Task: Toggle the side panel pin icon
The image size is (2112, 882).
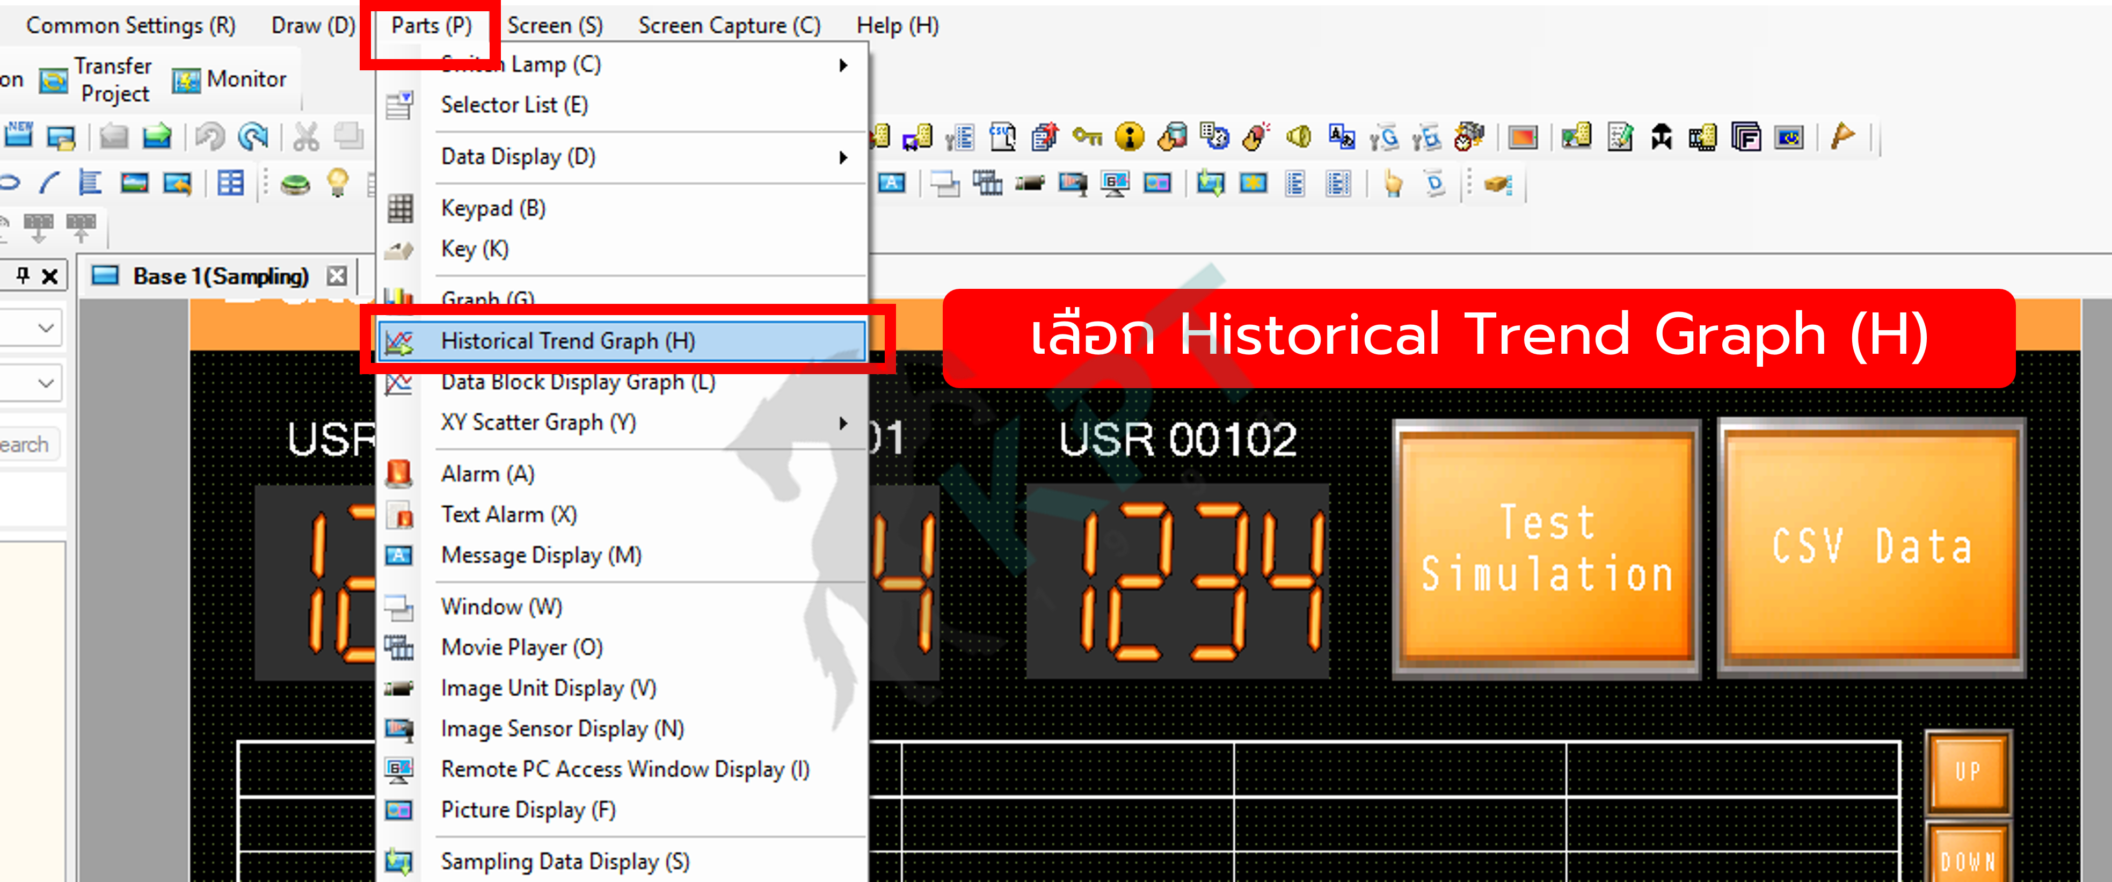Action: (23, 276)
